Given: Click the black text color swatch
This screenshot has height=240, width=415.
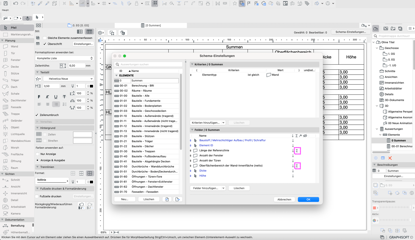Looking at the screenshot, I should (x=91, y=86).
